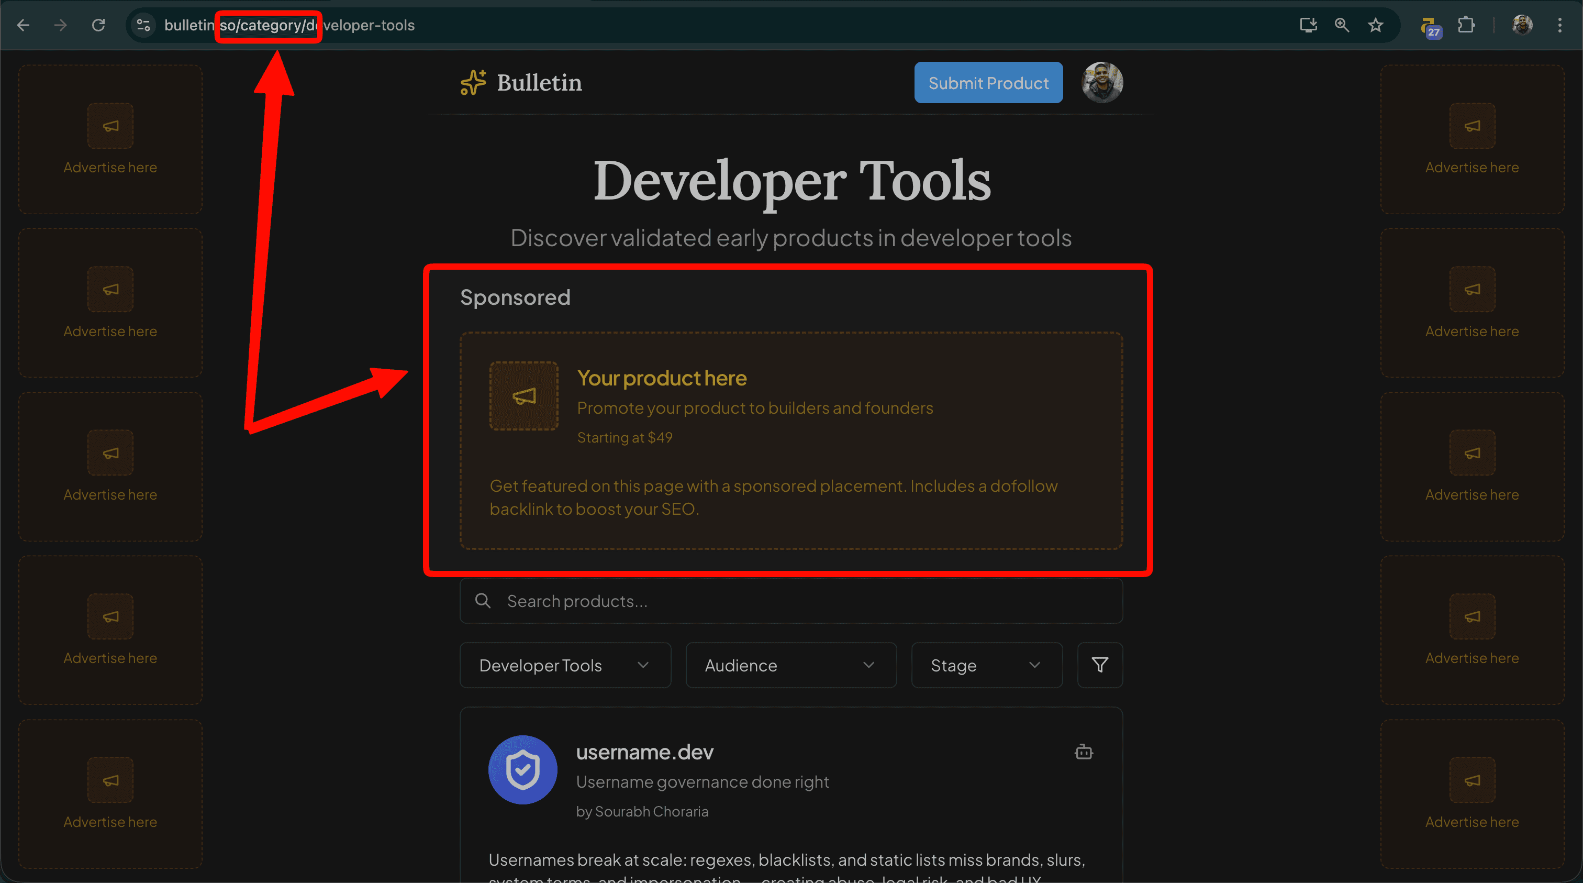Image resolution: width=1583 pixels, height=883 pixels.
Task: Expand the Stage dropdown
Action: [x=986, y=665]
